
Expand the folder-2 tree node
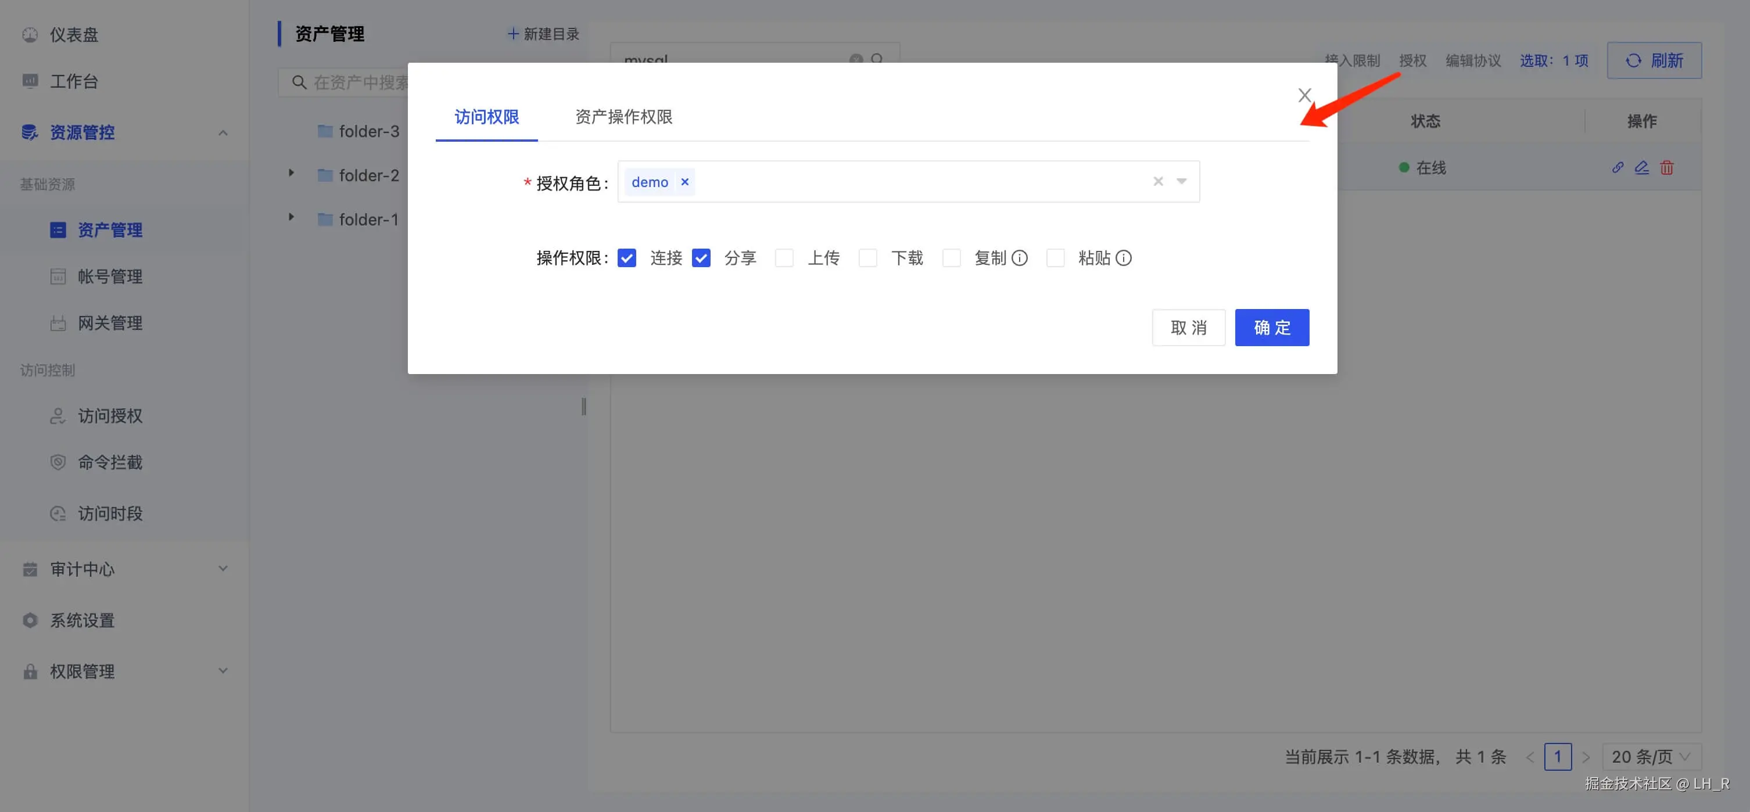[292, 173]
